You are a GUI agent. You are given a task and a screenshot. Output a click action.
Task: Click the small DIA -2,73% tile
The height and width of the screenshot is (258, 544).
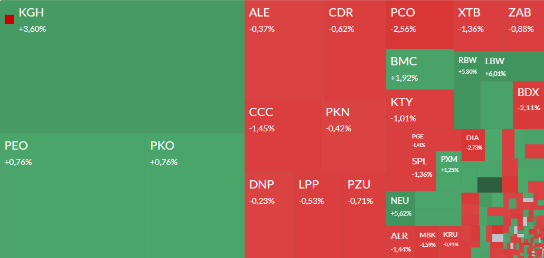[473, 143]
